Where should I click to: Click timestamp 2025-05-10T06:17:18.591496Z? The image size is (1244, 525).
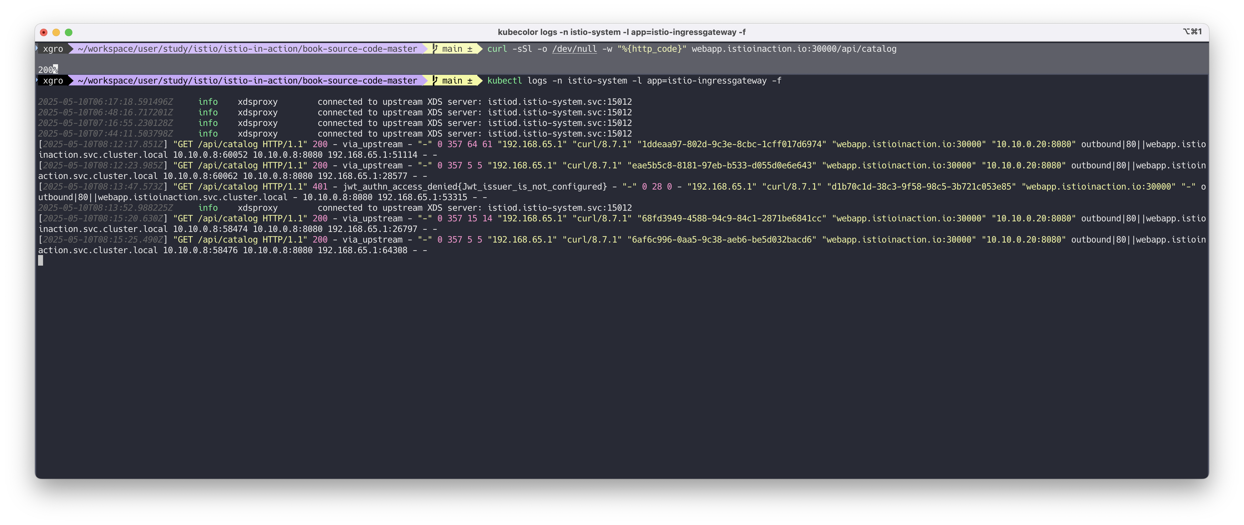point(105,102)
